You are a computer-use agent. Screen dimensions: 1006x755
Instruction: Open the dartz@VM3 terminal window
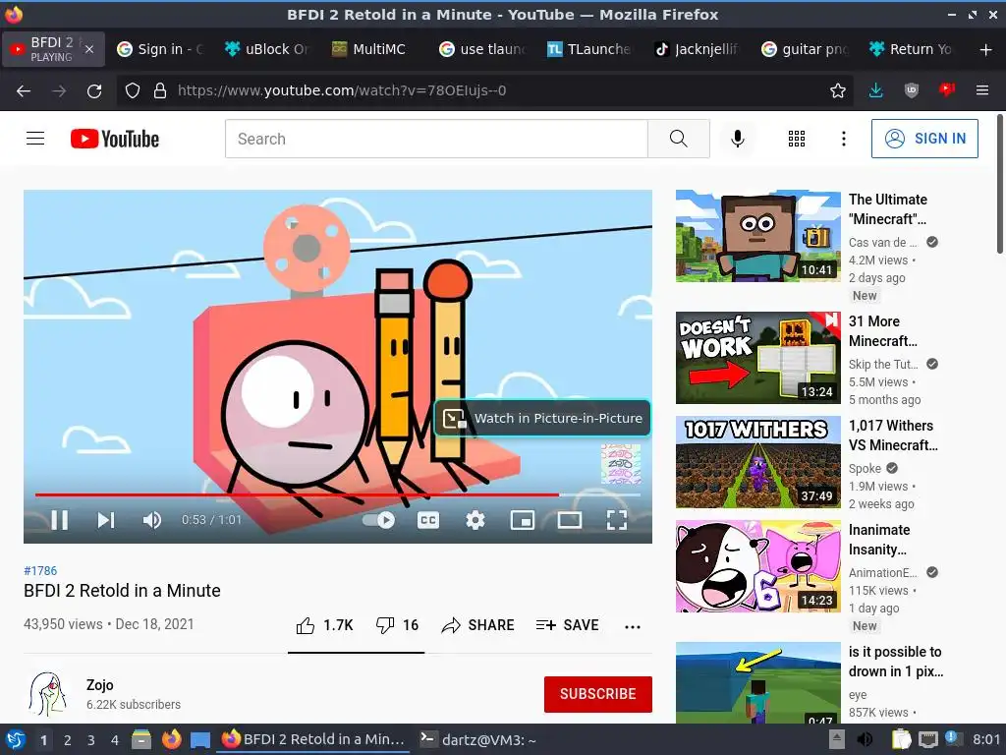point(478,739)
